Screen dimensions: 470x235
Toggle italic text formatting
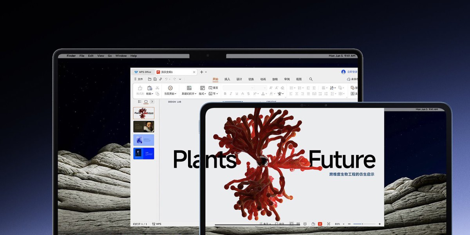(x=231, y=94)
